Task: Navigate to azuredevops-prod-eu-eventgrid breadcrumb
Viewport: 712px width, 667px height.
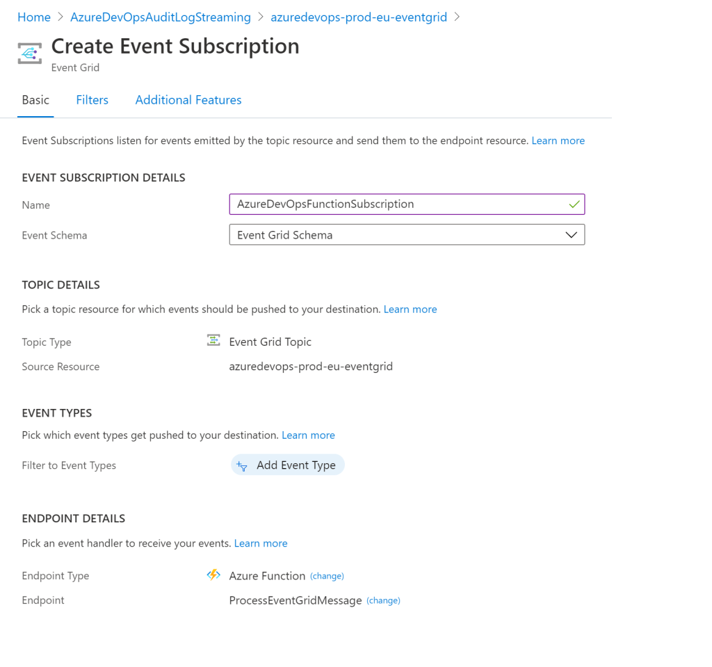Action: [x=358, y=17]
